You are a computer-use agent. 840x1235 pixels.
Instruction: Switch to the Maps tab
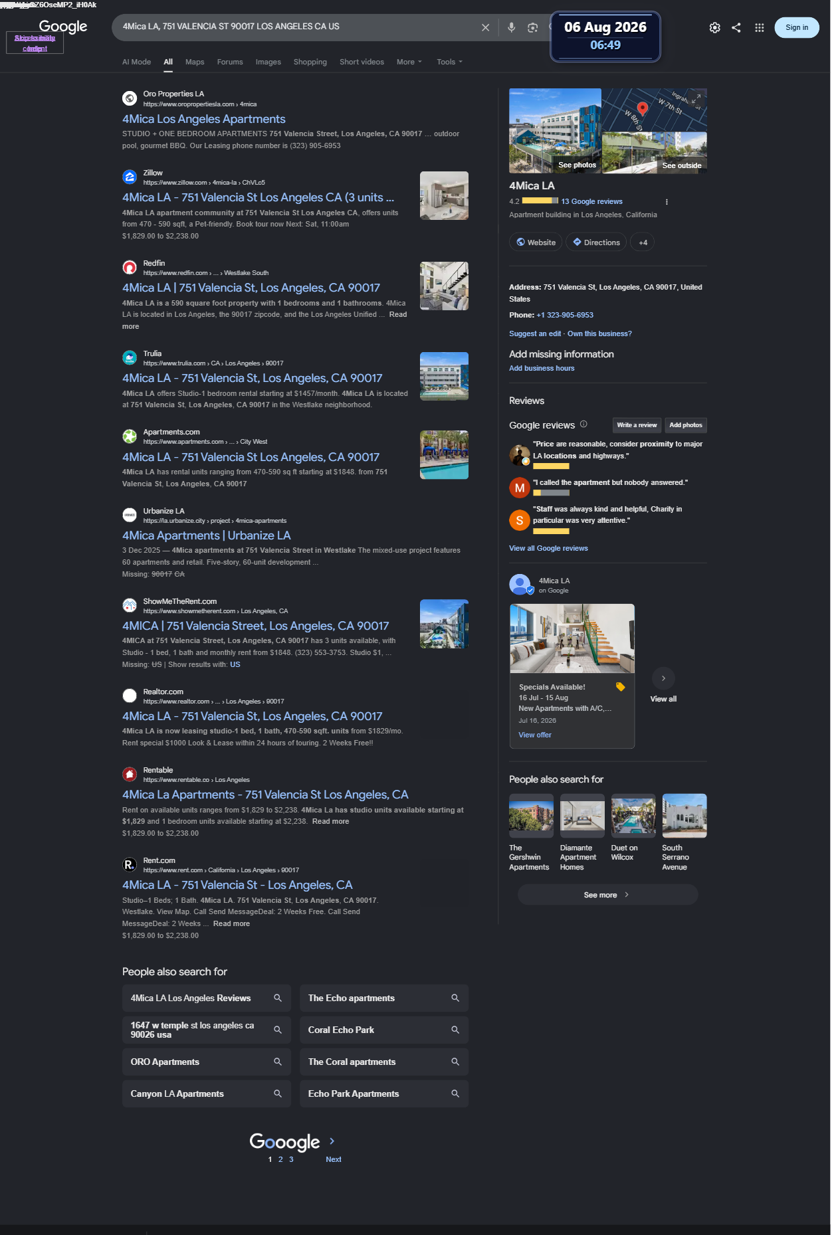195,62
